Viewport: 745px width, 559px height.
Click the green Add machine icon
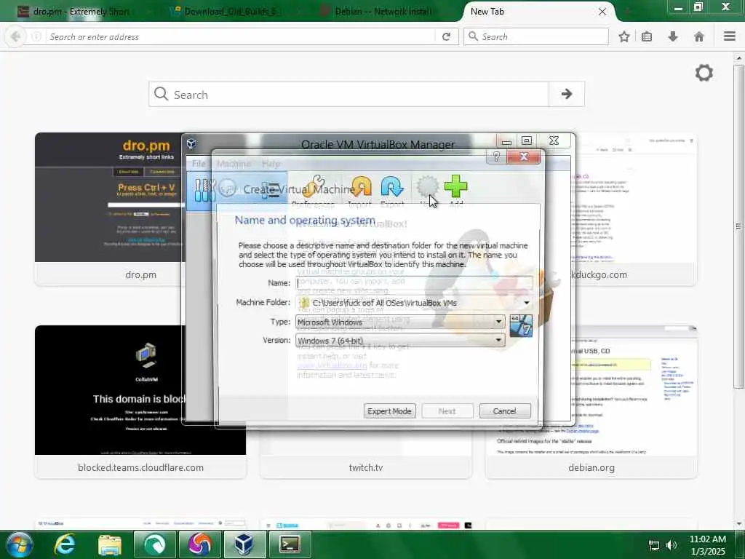click(455, 186)
